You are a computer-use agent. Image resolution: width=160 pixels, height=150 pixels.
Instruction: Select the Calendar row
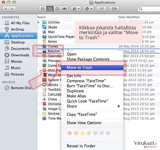(x=49, y=56)
